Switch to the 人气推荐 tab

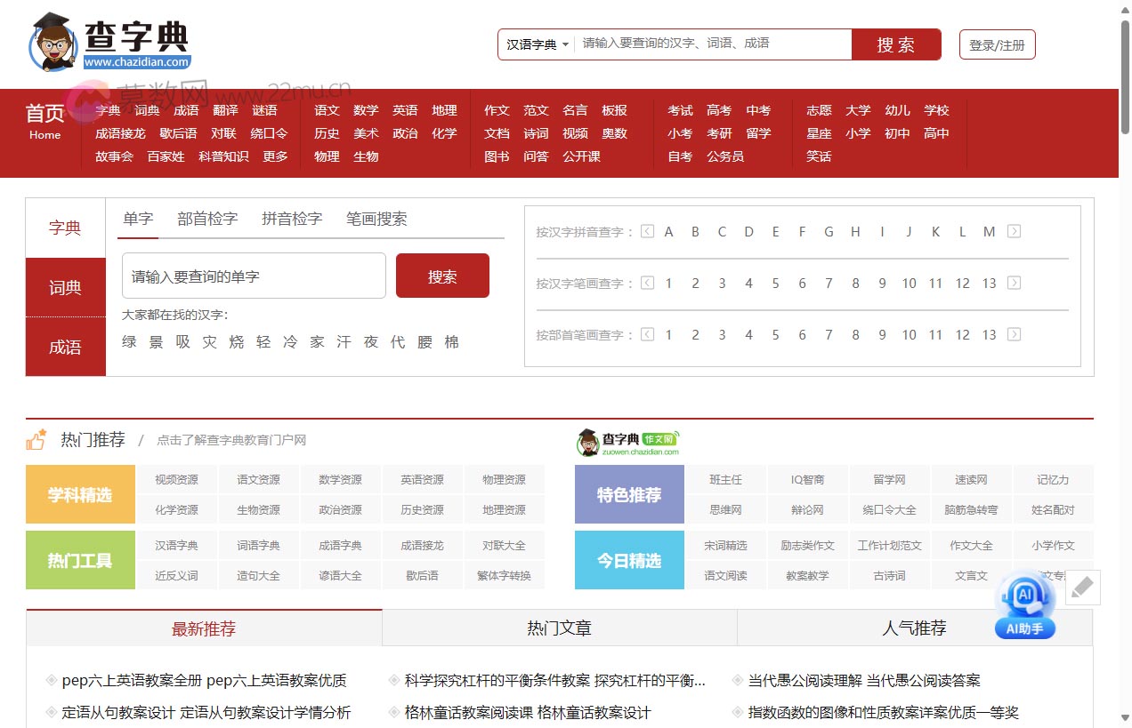914,628
